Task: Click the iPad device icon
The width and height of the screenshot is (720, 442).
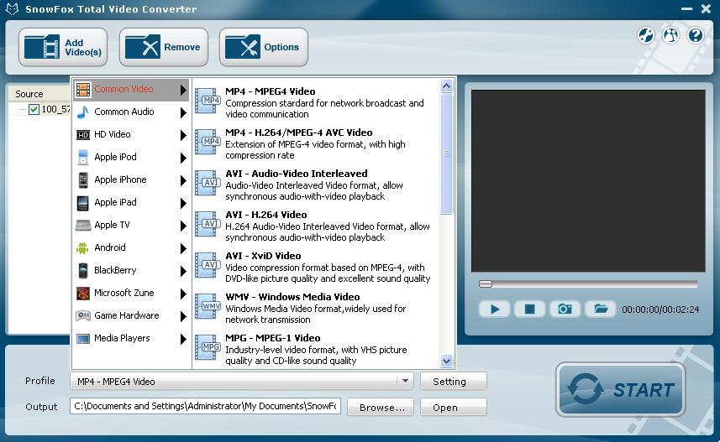Action: (83, 203)
